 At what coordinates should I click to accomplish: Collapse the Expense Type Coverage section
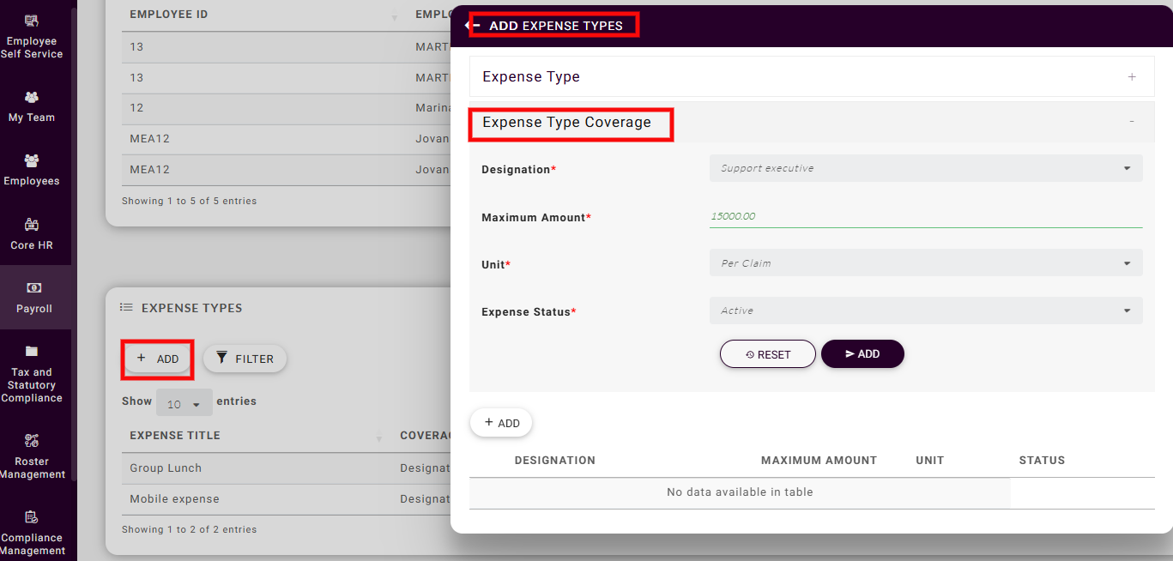pyautogui.click(x=1132, y=122)
